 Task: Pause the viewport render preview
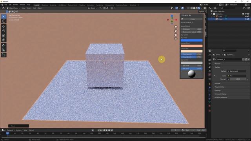click(x=205, y=8)
